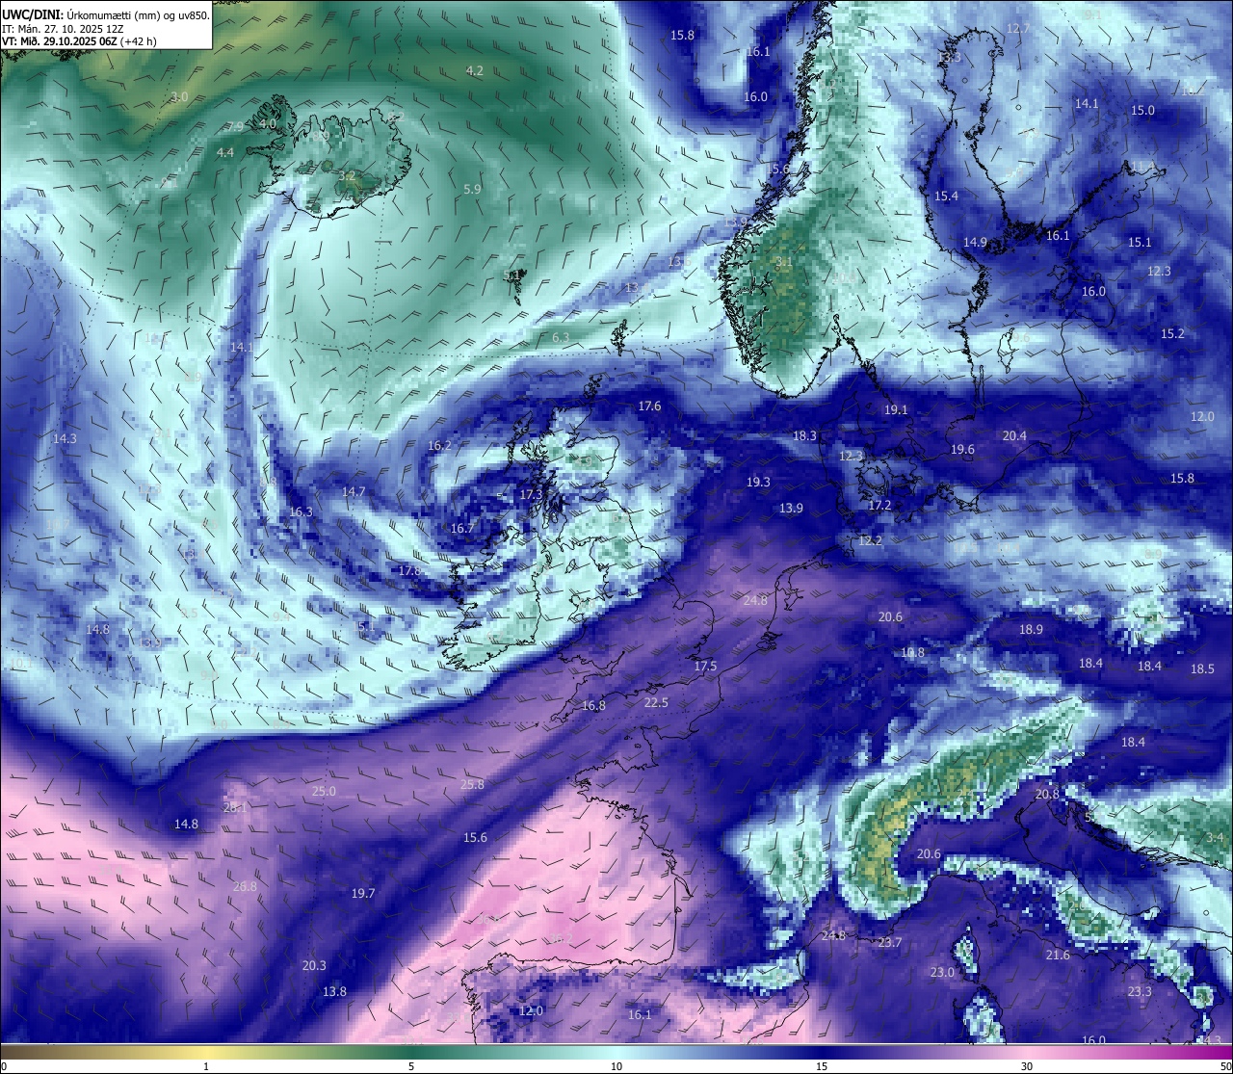Click the '15.4' value label
Image resolution: width=1233 pixels, height=1074 pixels.
[946, 196]
